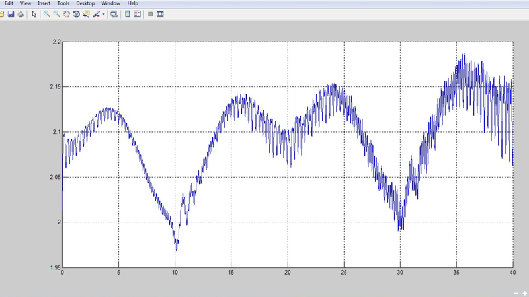Click the Save Figure icon
Screen dimensions: 529x297
point(11,14)
